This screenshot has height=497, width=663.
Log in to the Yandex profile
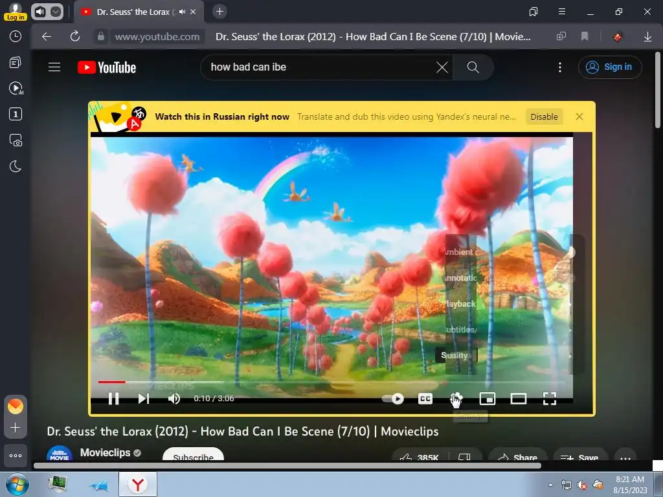[x=16, y=12]
